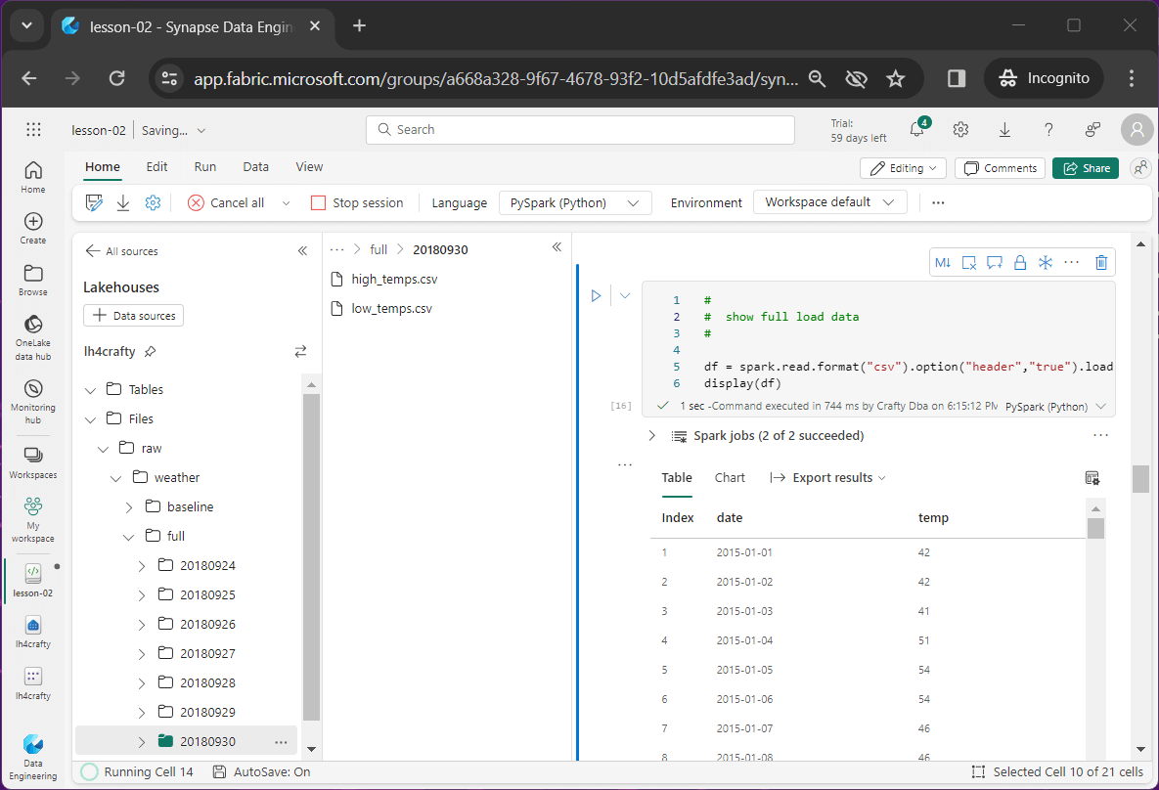Swap lakehouse using the arrows icon
The width and height of the screenshot is (1159, 790).
[300, 351]
